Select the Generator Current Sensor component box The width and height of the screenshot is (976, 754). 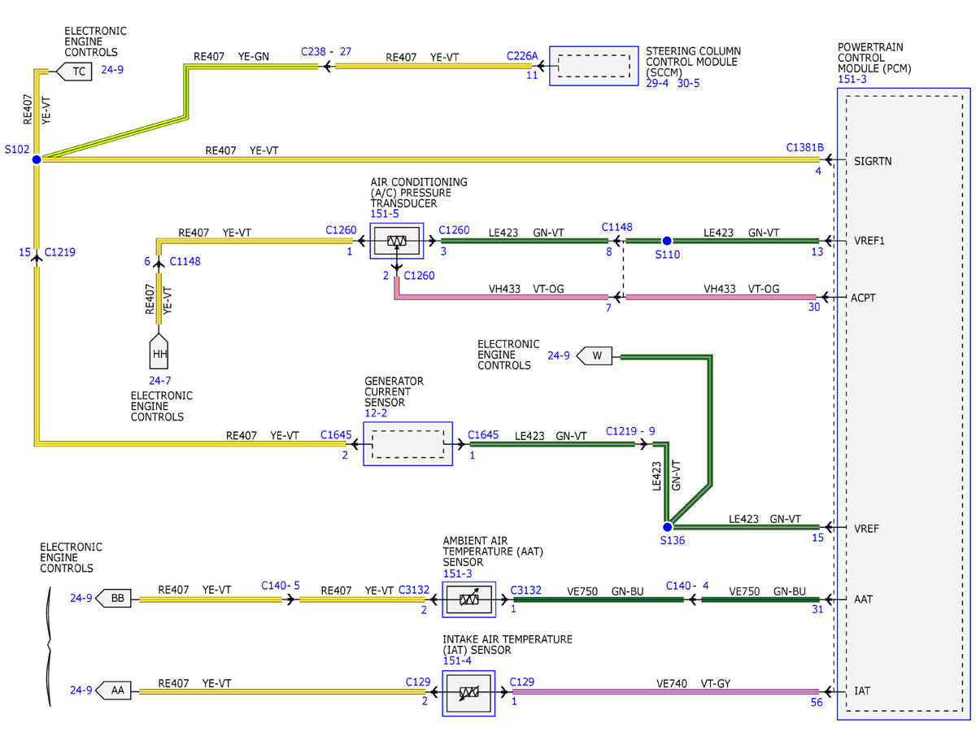pos(407,444)
